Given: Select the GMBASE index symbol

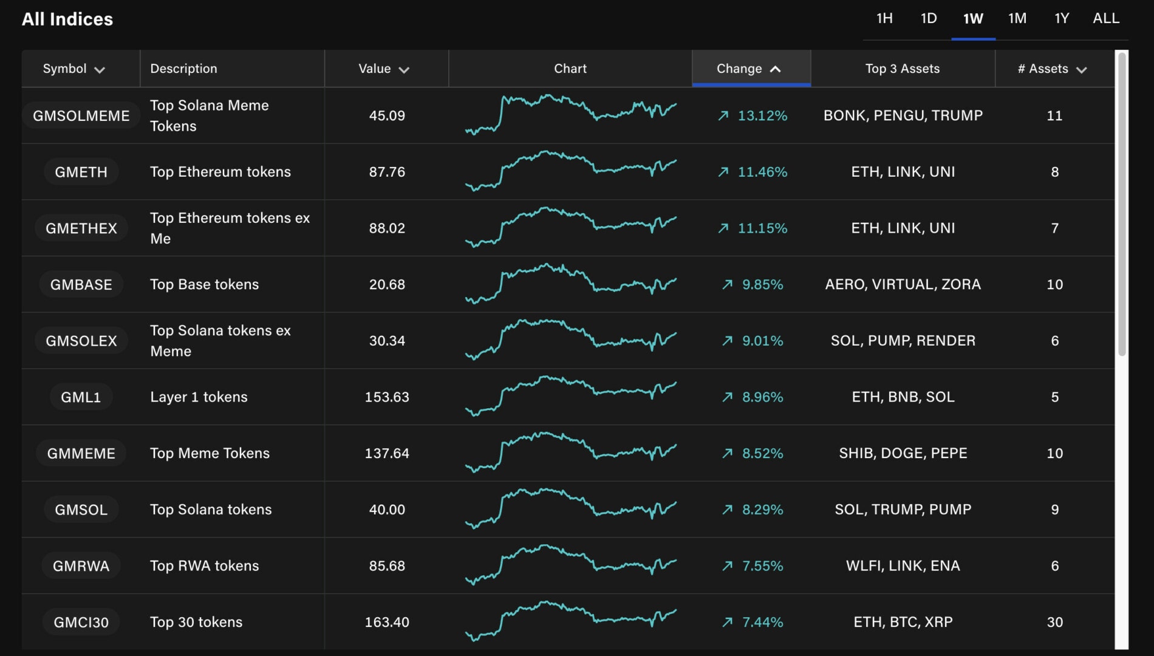Looking at the screenshot, I should (81, 284).
